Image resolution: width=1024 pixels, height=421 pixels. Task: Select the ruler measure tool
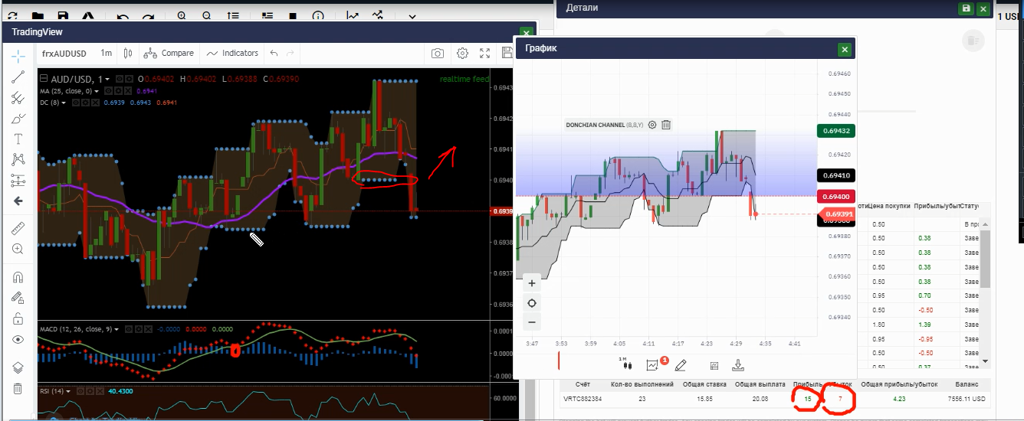(18, 228)
